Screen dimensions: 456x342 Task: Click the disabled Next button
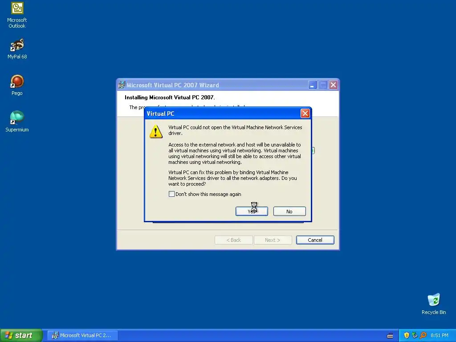(273, 240)
